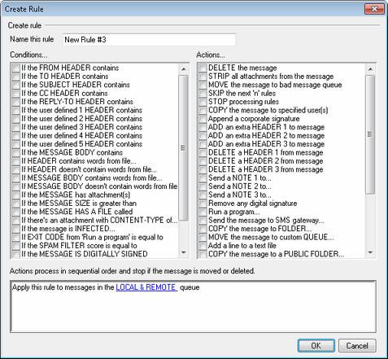Image resolution: width=388 pixels, height=359 pixels.
Task: Check 'If the FROM HEADER contains' condition
Action: point(16,68)
